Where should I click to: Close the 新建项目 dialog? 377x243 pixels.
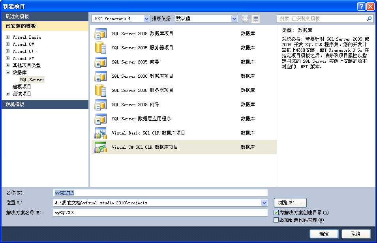point(370,6)
